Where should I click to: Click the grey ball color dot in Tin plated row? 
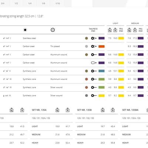87,46
